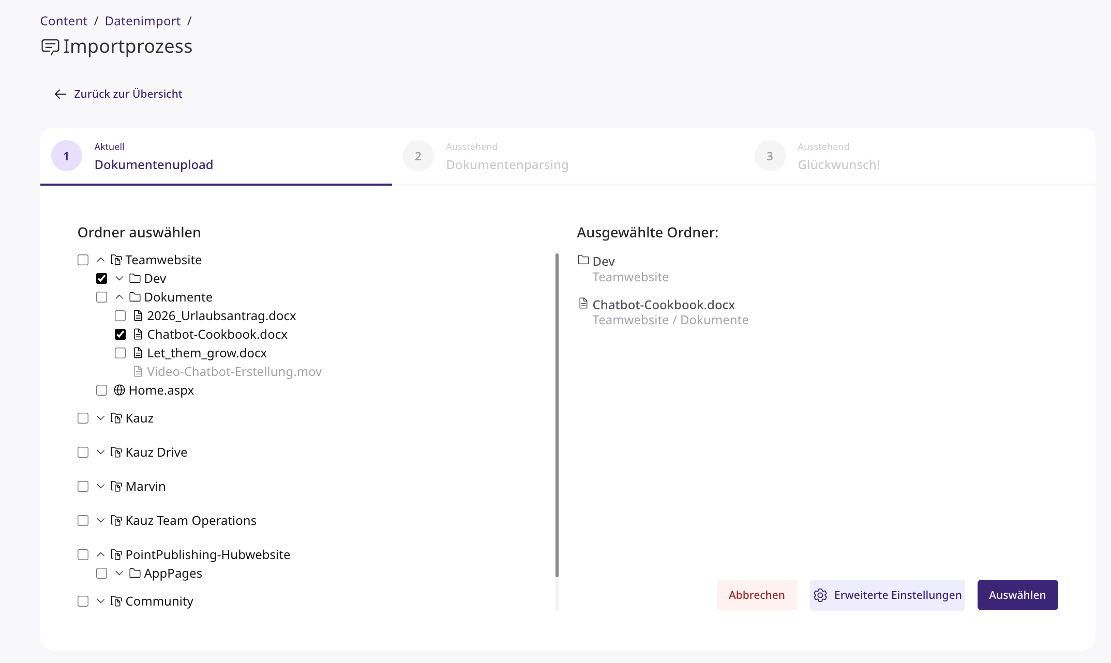1111x663 pixels.
Task: Click the Teamwebsite site icon
Action: (116, 260)
